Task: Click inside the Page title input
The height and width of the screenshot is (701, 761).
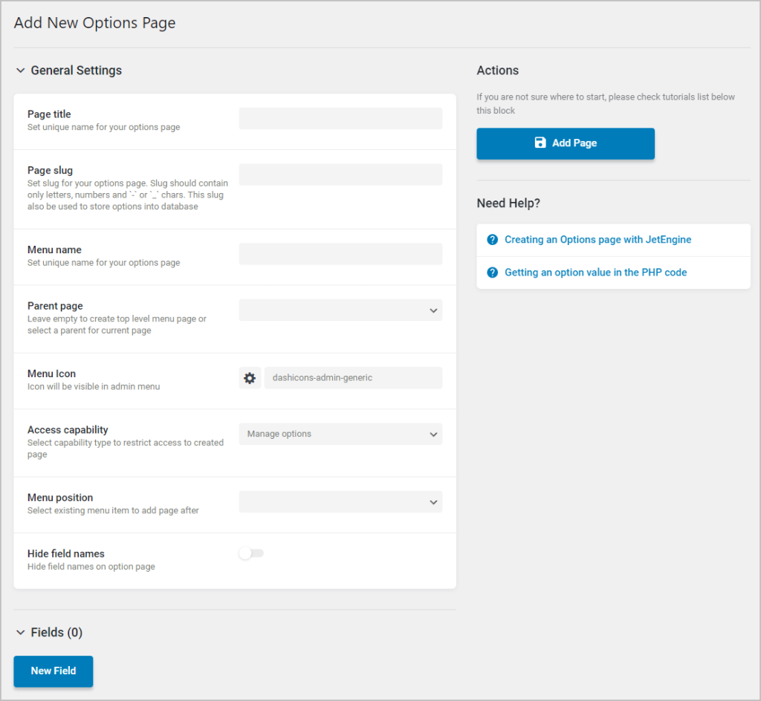Action: [x=340, y=118]
